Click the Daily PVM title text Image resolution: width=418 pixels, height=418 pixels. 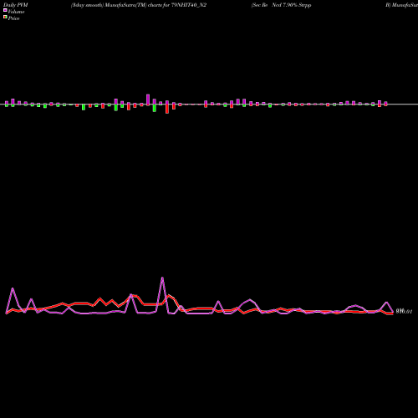click(x=16, y=5)
